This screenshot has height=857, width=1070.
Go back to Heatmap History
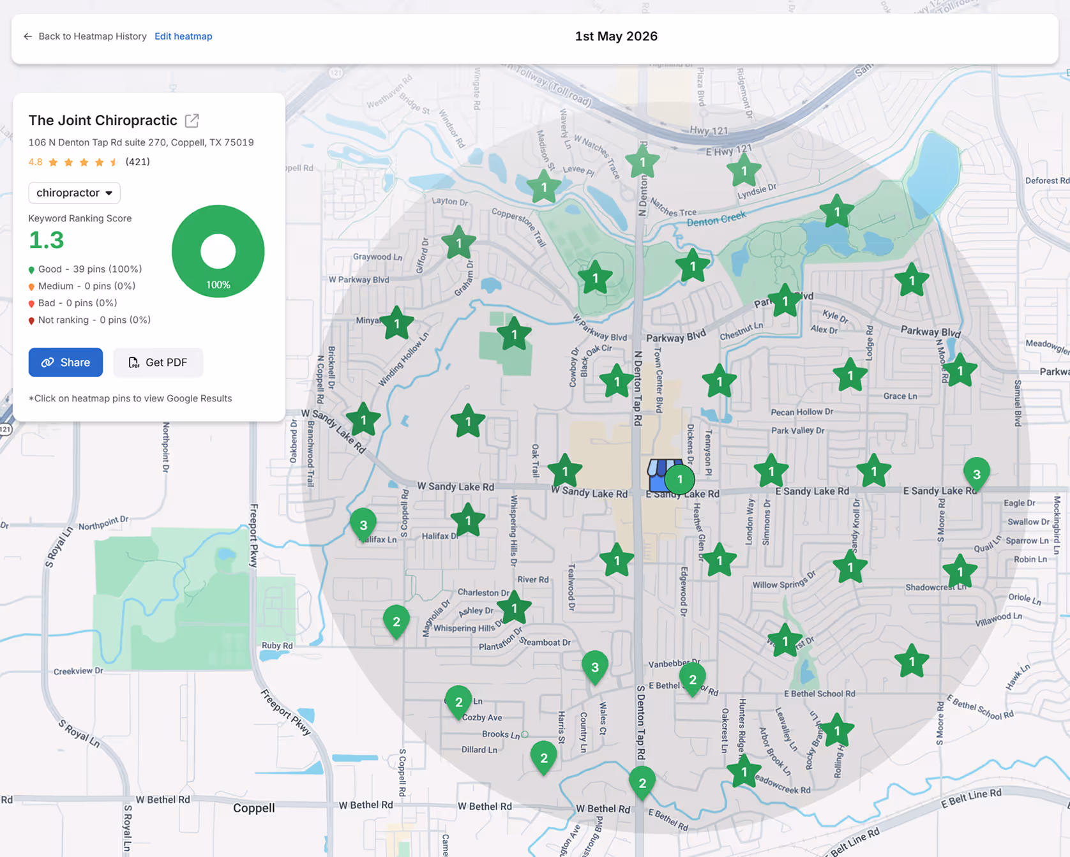[85, 36]
